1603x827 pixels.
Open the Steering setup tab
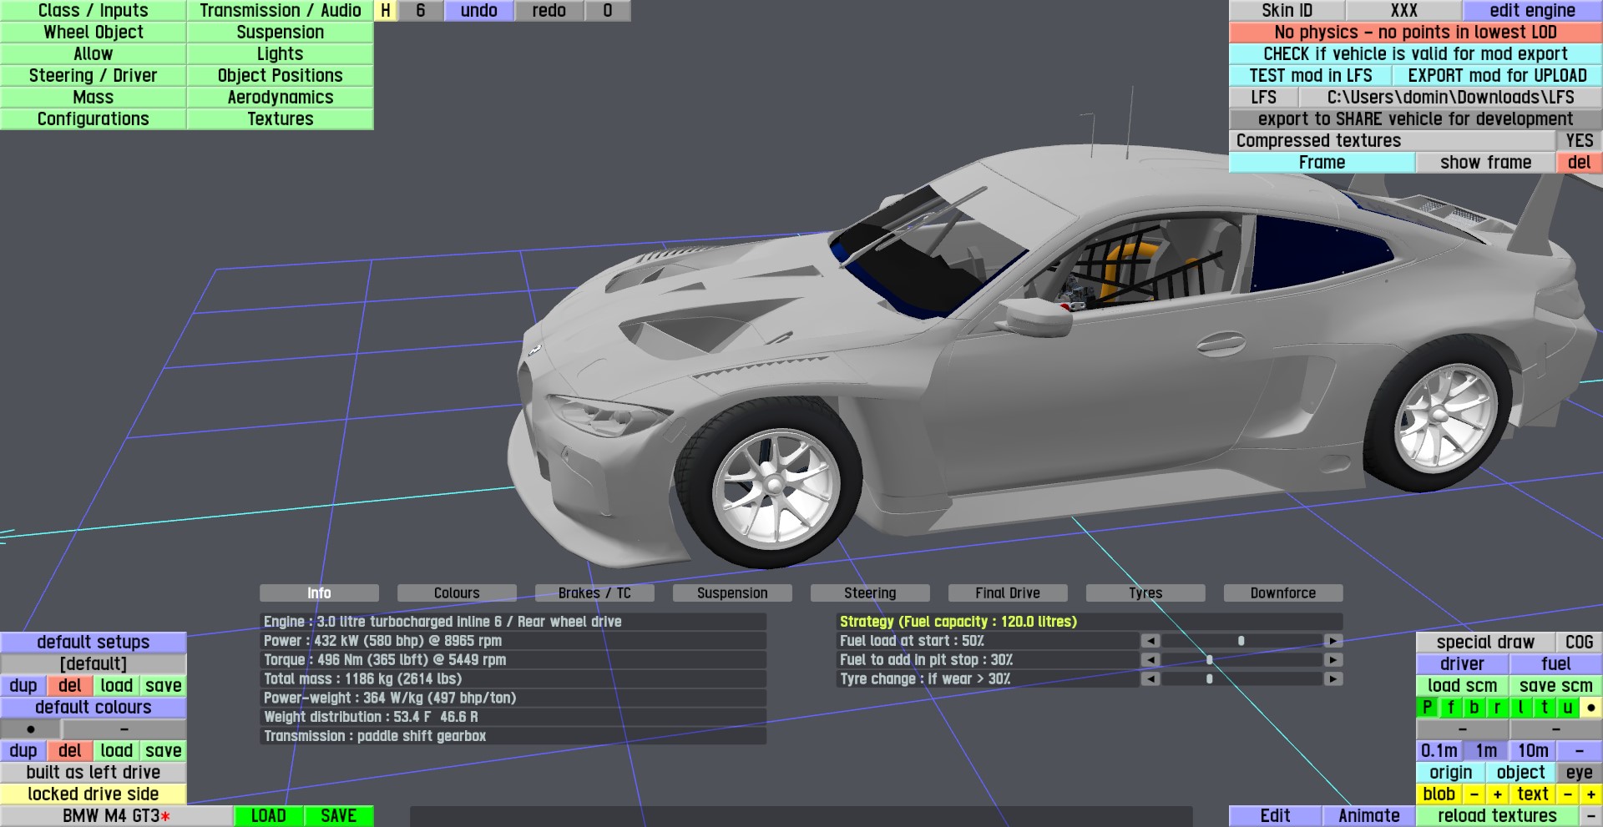870,593
